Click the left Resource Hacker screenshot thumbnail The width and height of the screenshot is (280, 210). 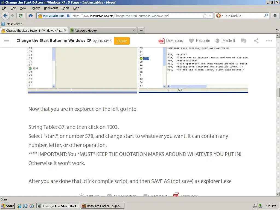point(82,70)
